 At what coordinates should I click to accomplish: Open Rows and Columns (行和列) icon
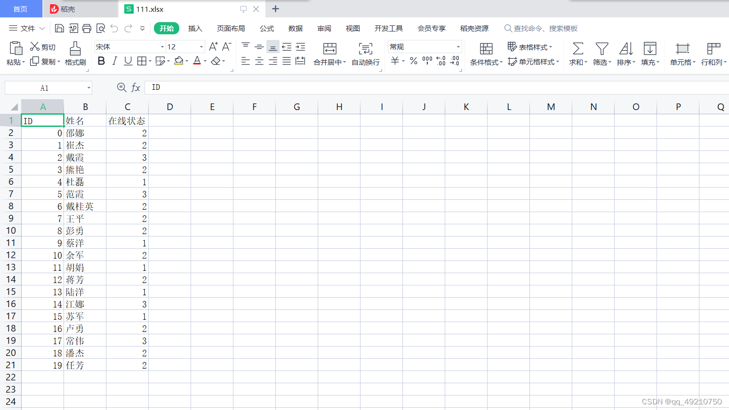pyautogui.click(x=713, y=48)
